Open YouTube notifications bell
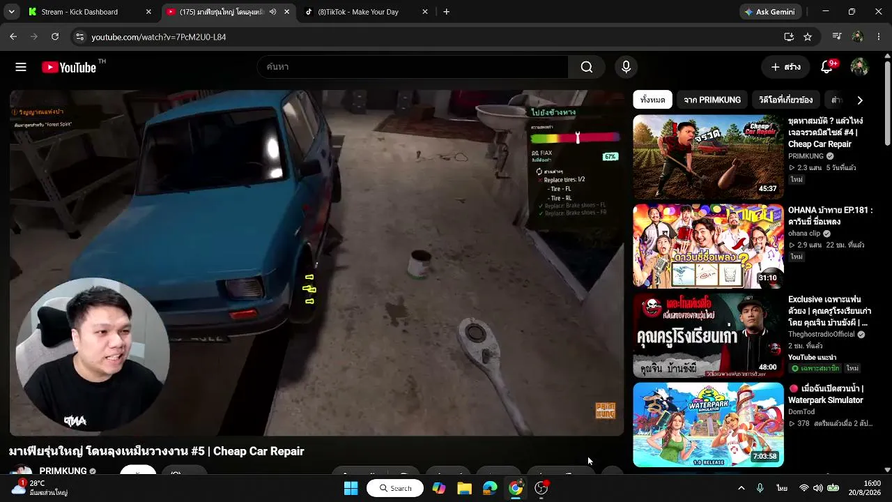The image size is (892, 502). (x=827, y=67)
